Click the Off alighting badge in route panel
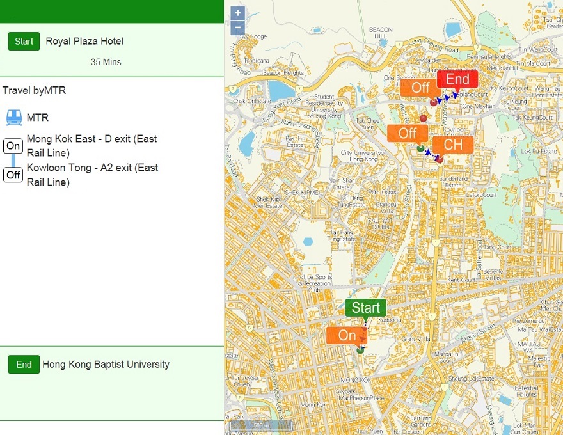This screenshot has width=563, height=435. click(x=13, y=175)
